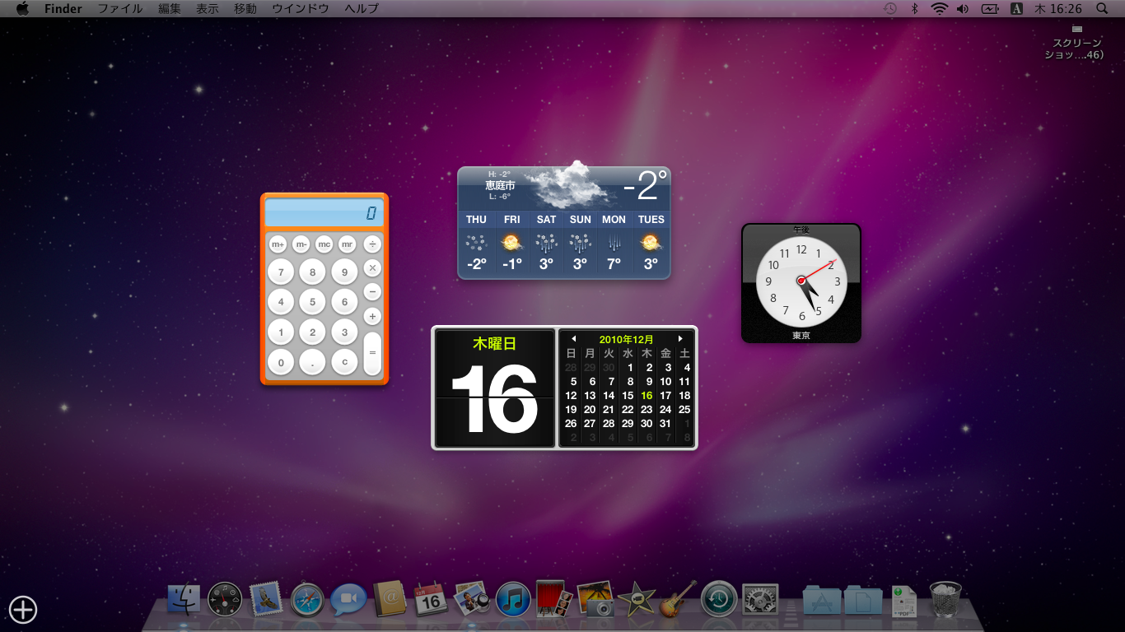This screenshot has height=632, width=1125.
Task: Click the calculator display field
Action: coord(324,213)
